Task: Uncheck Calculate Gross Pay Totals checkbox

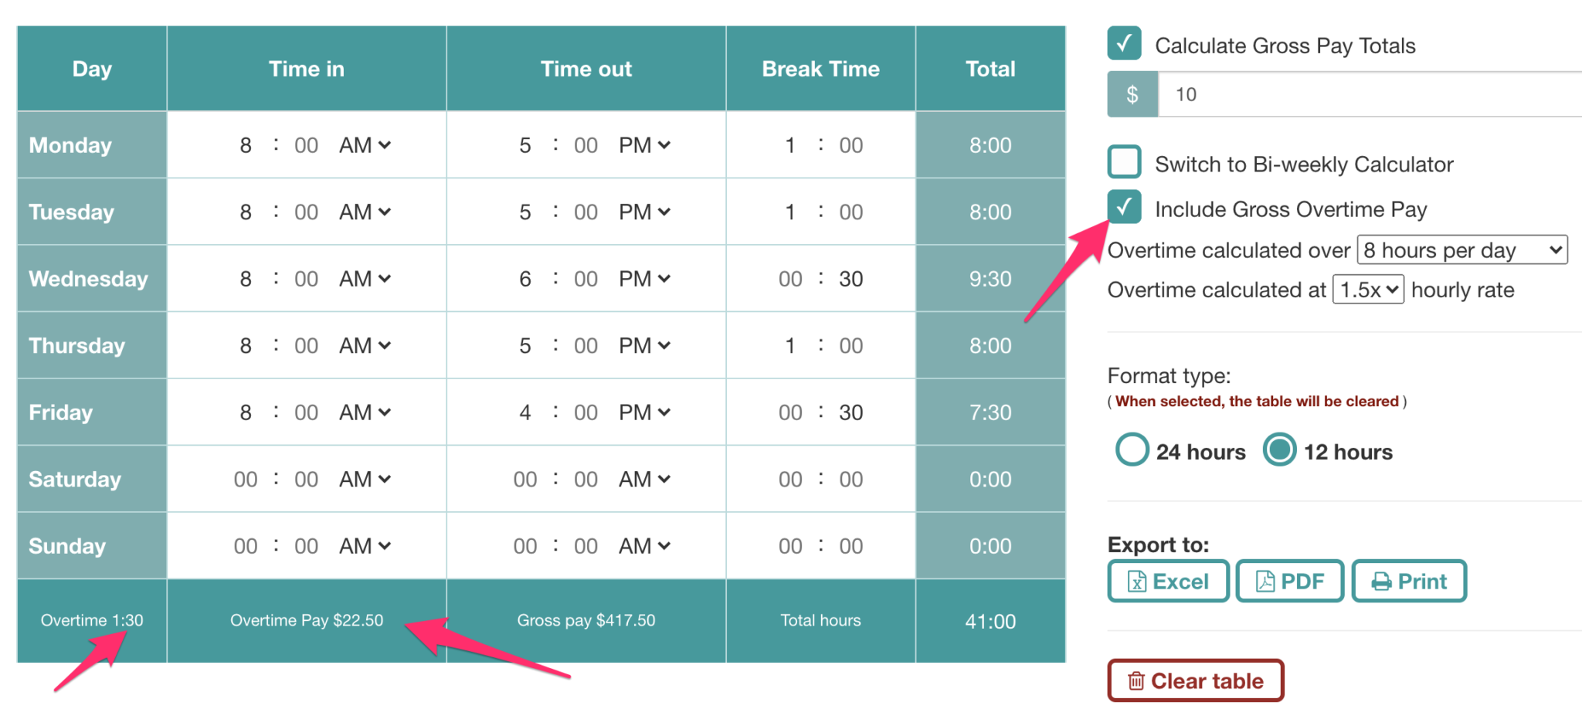Action: click(1124, 44)
